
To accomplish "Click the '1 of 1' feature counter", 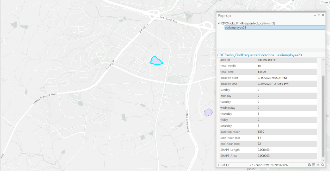I will [224, 165].
